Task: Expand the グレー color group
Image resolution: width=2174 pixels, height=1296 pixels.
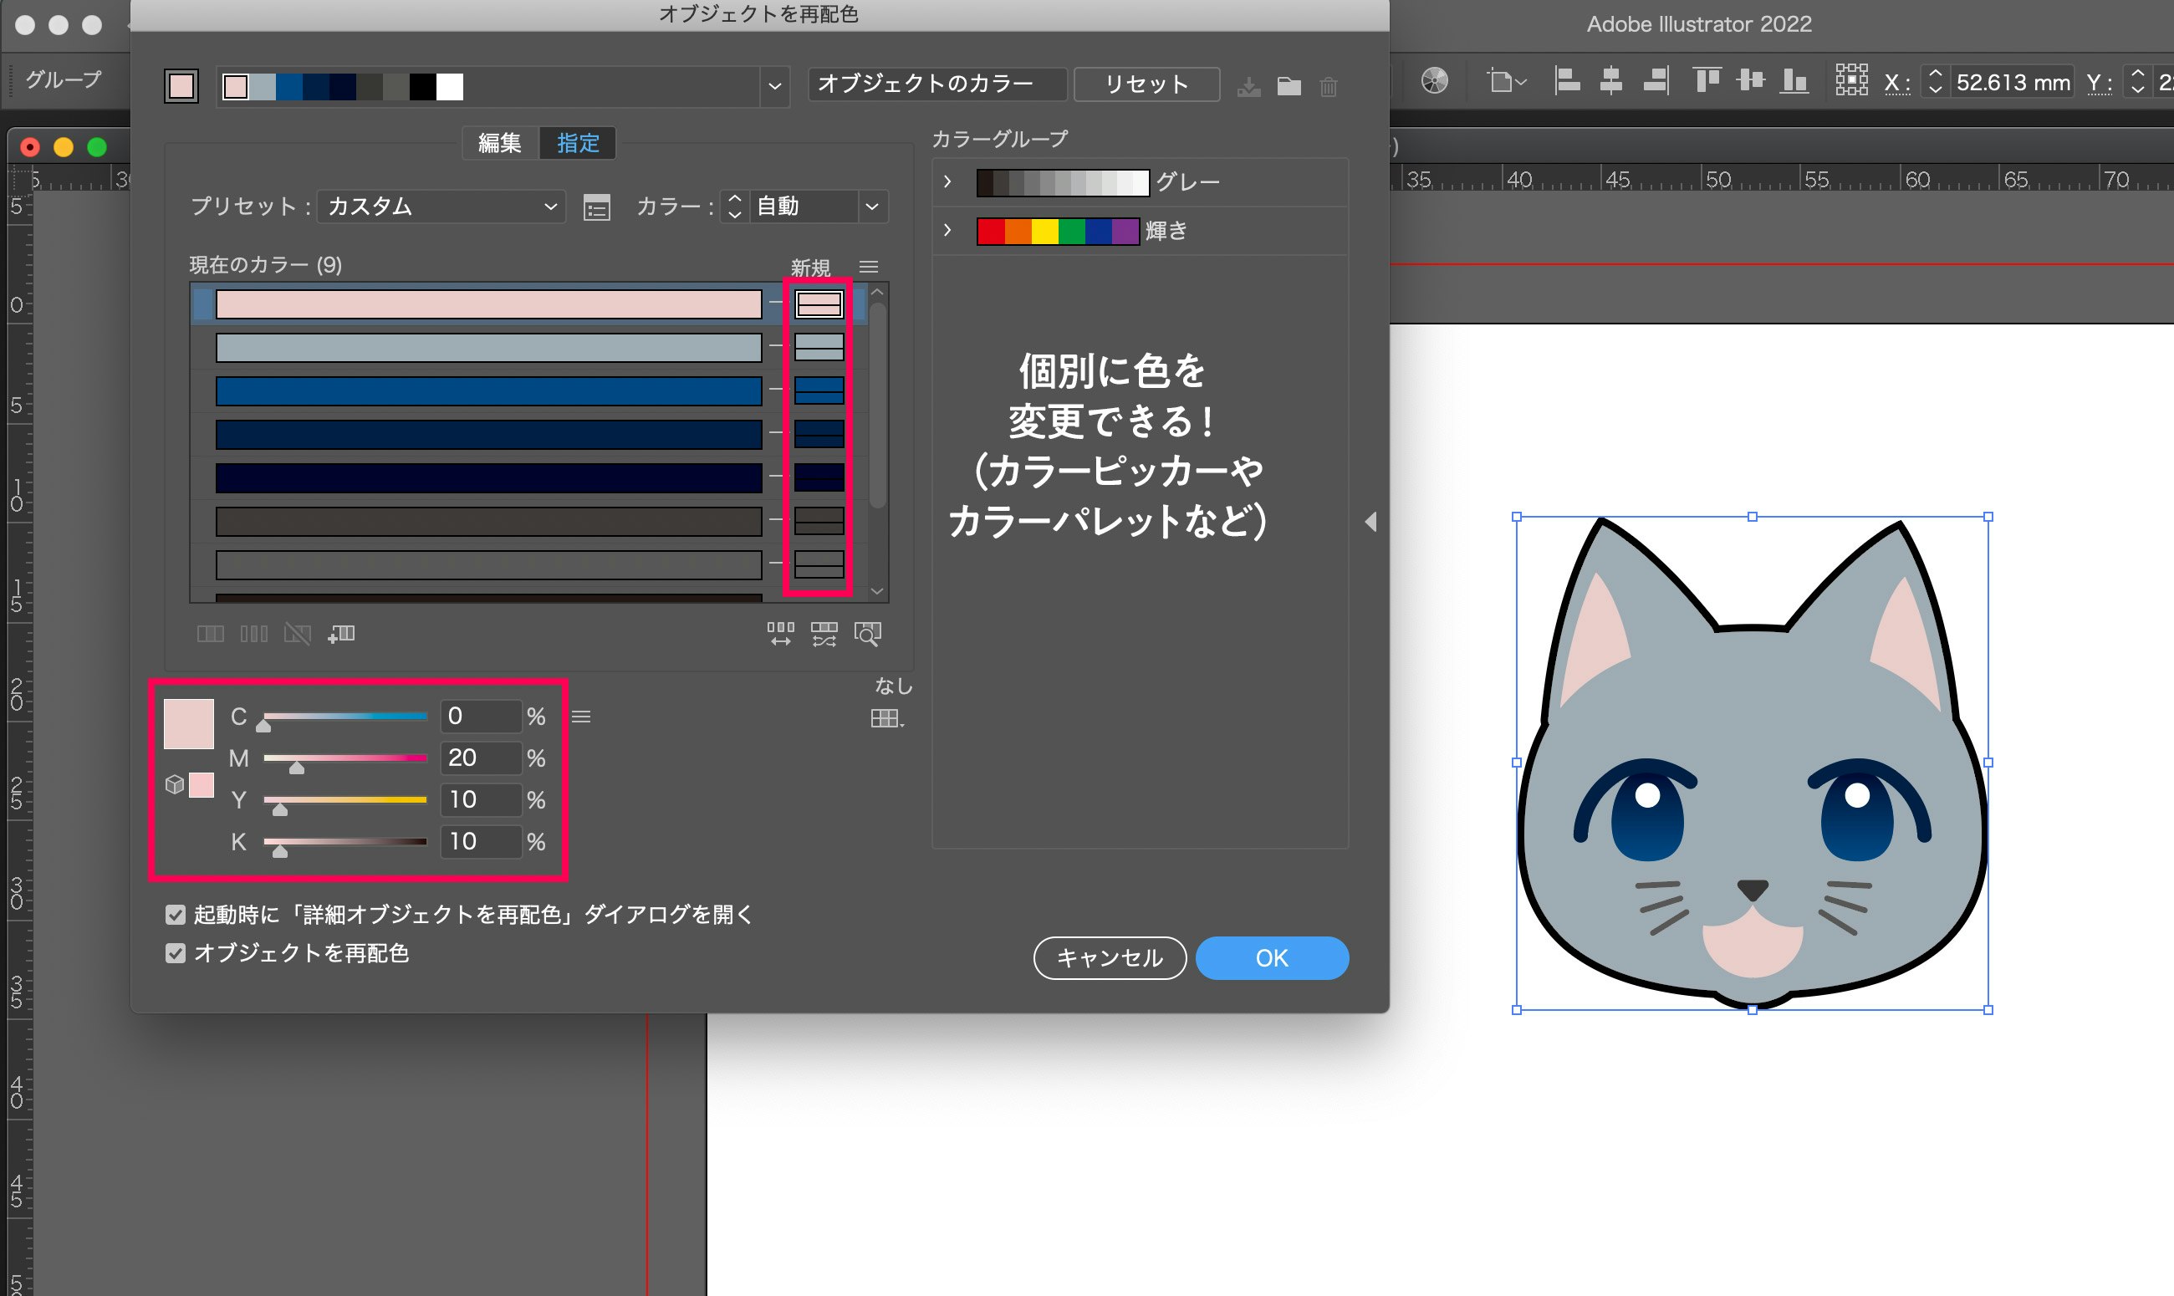Action: click(x=948, y=181)
